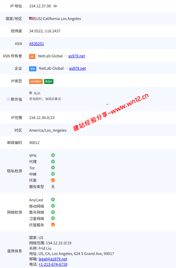Screen dimensions: 176x268
Task: Click network range 154.12.32.0/19 line
Action: (x=50, y=243)
